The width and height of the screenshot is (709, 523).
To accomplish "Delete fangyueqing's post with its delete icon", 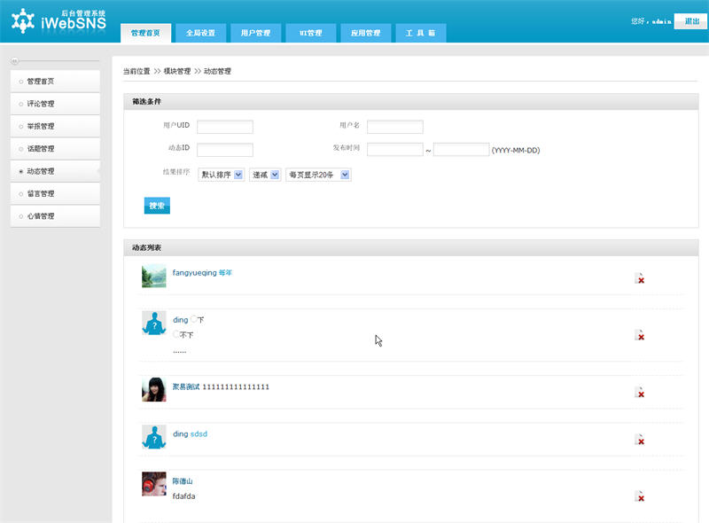I will tap(639, 278).
